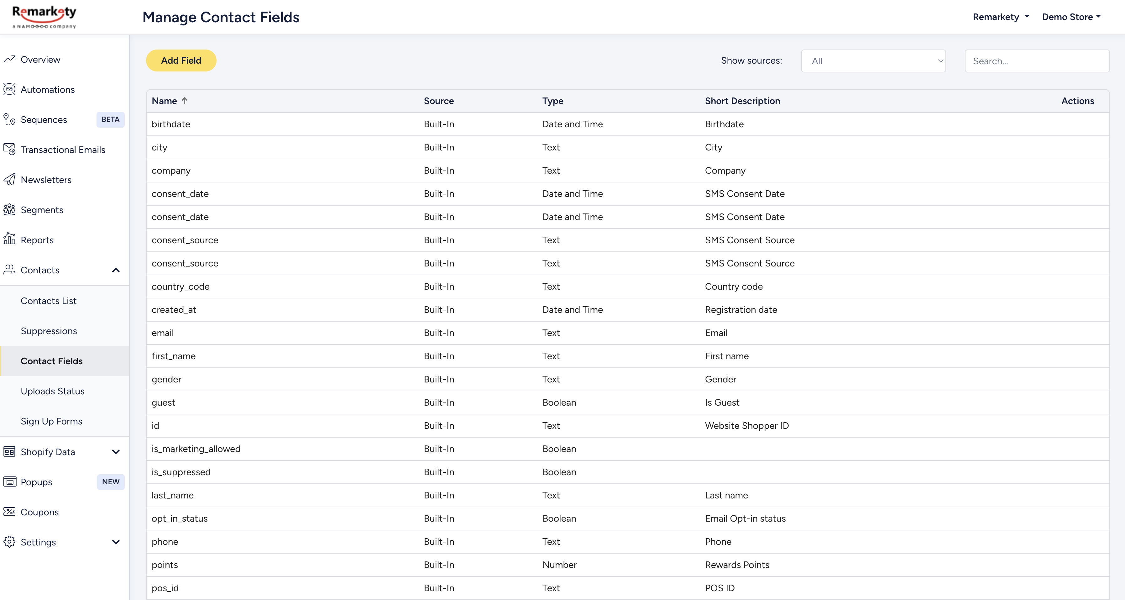
Task: Open the Demo Store dropdown
Action: point(1072,17)
